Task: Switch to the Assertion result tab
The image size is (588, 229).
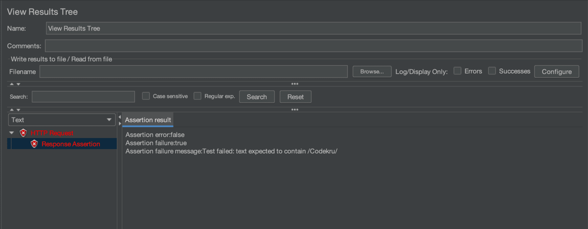Action: tap(148, 120)
